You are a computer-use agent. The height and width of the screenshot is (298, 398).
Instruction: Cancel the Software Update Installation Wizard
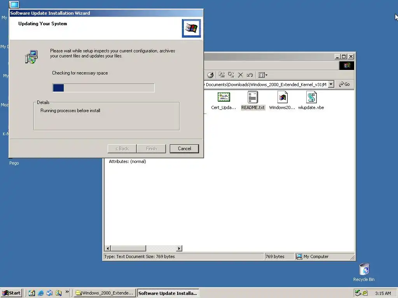point(184,149)
